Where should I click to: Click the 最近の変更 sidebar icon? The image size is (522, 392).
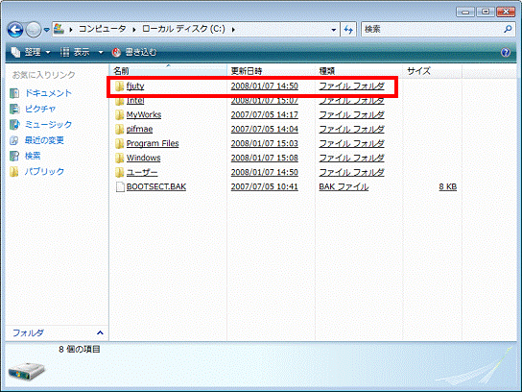(x=14, y=140)
